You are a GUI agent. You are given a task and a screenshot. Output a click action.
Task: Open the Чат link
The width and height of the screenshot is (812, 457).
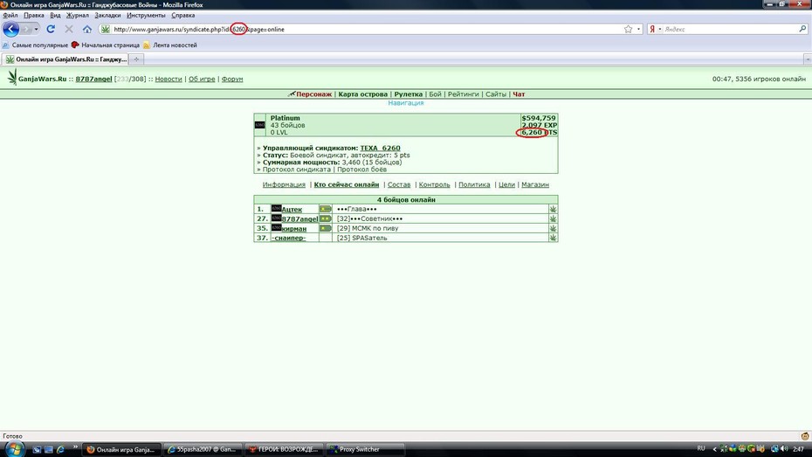[519, 94]
